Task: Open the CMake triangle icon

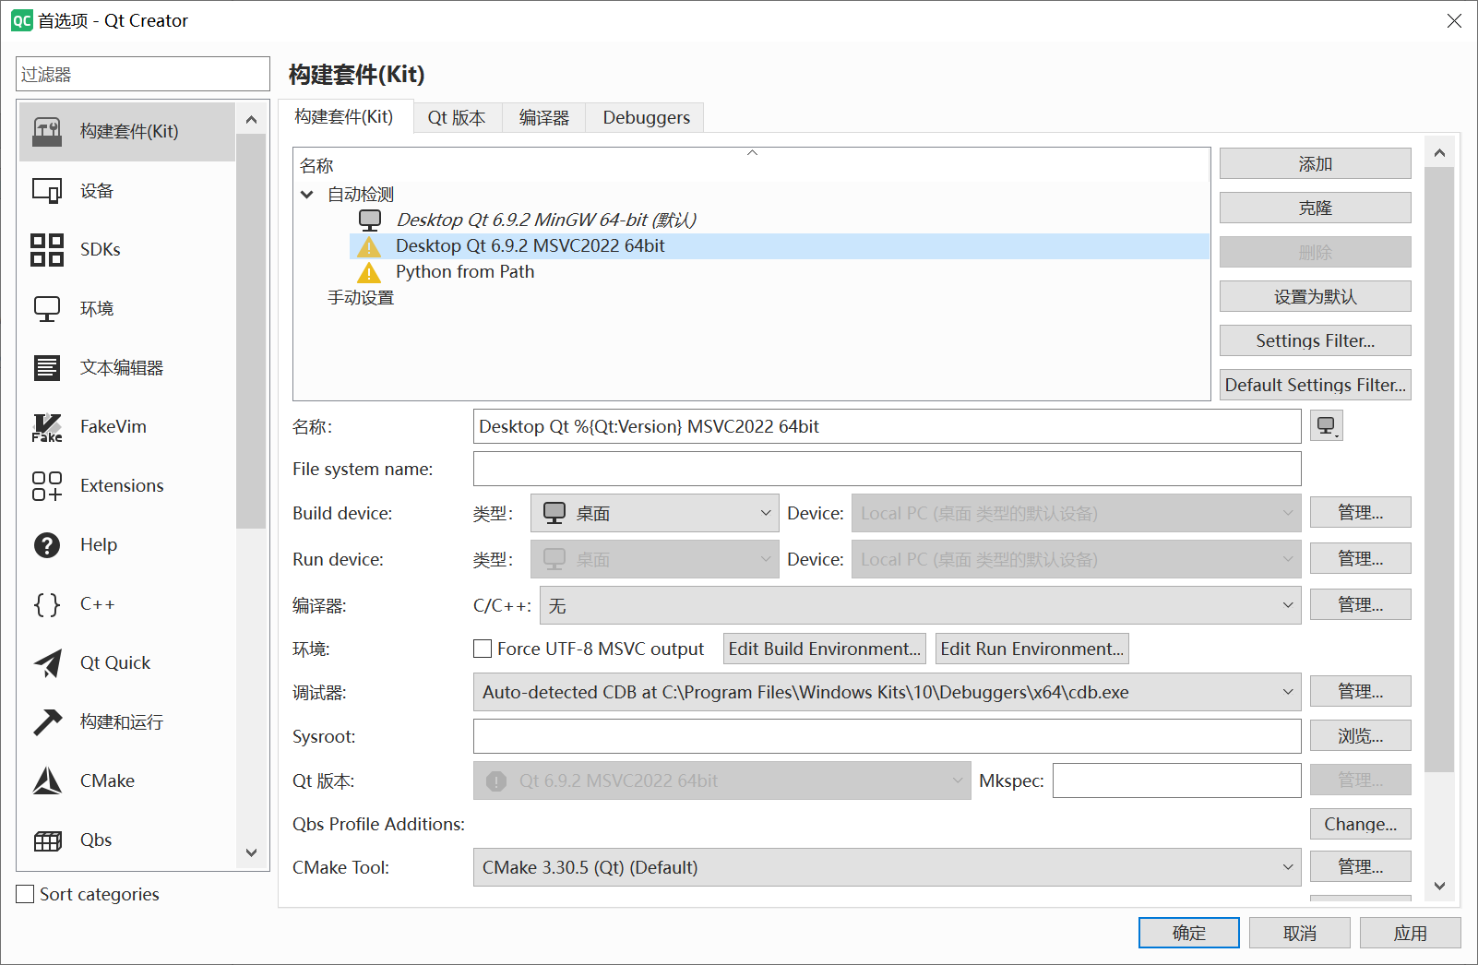Action: 47,781
